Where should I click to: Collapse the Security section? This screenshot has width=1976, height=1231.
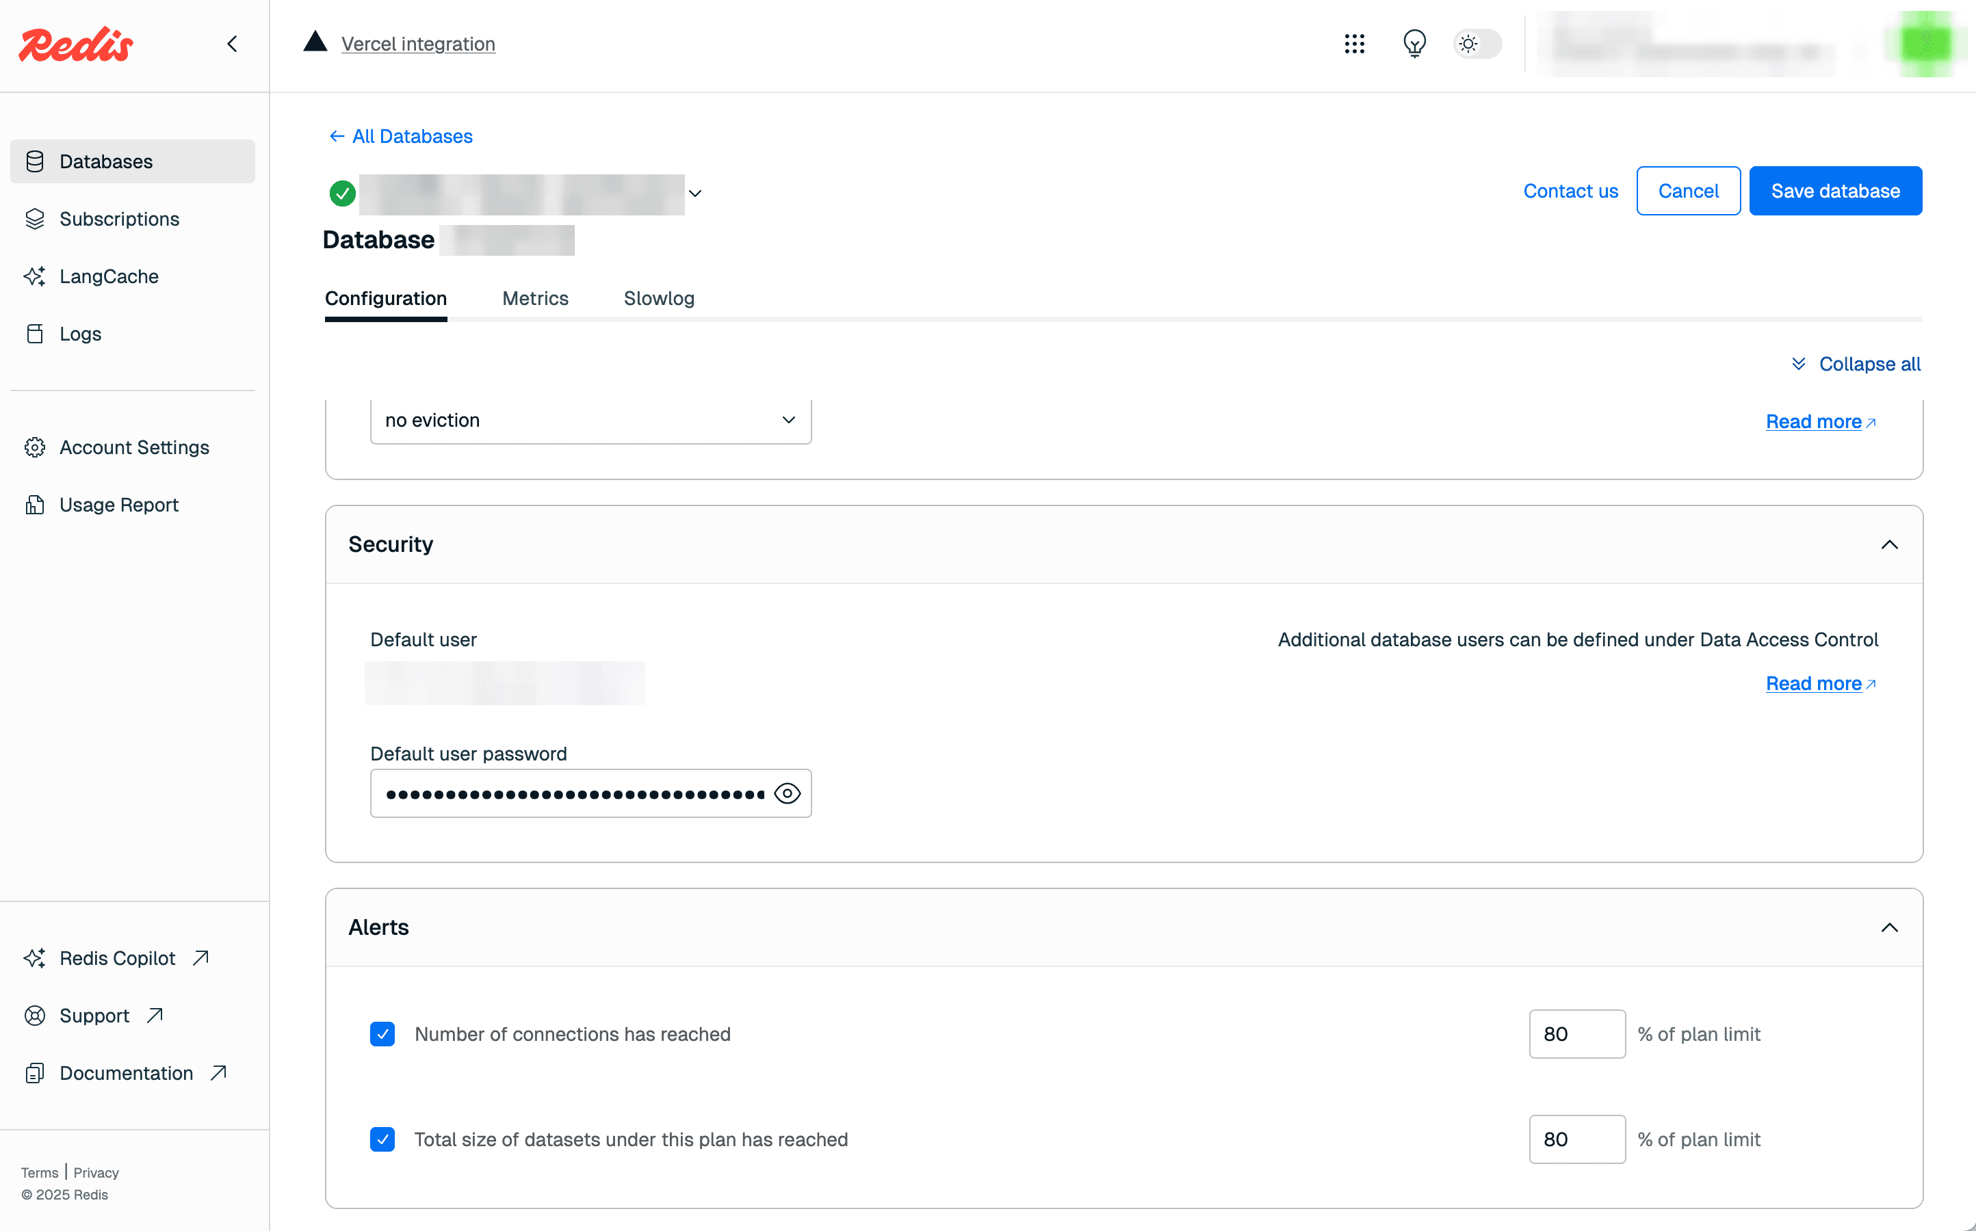click(1889, 544)
